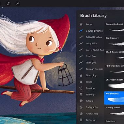Viewport: 124px width, 124px height.
Task: Click the Paint Box stroke icon
Action: point(81,63)
